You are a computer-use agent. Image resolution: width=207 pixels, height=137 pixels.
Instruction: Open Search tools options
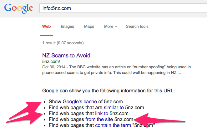(x=137, y=26)
